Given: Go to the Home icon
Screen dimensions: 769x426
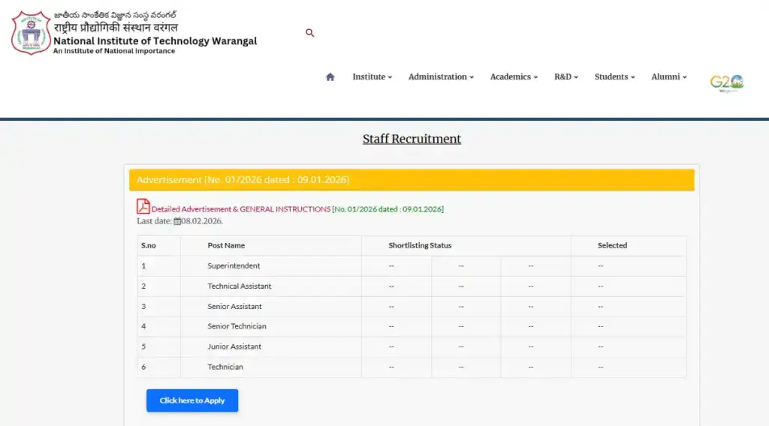Looking at the screenshot, I should click(330, 76).
